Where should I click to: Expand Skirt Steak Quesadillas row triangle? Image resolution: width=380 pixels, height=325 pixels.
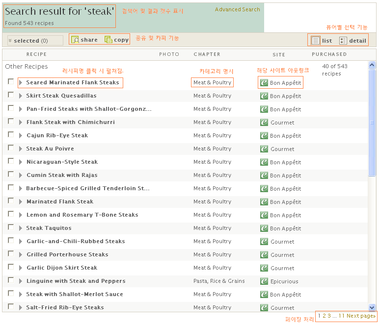tap(21, 96)
